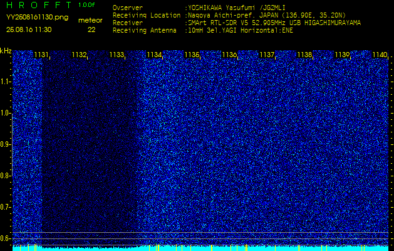The image size is (394, 251).
Task: Click the 0.8 frequency axis label
Action: (5, 176)
